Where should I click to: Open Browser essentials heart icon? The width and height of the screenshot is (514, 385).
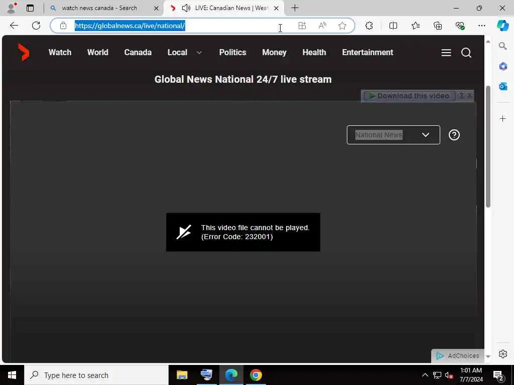460,26
